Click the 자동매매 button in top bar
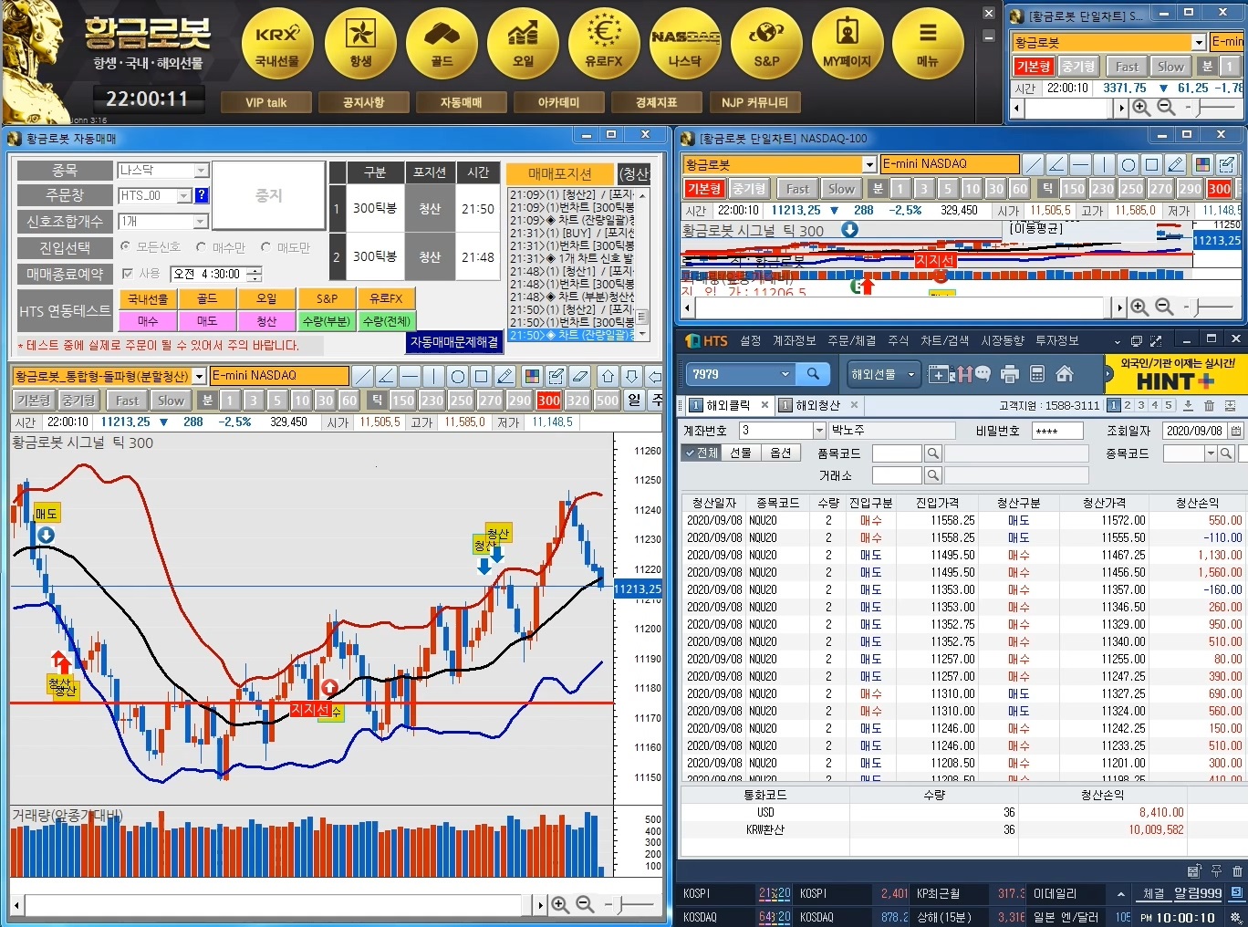The height and width of the screenshot is (927, 1248). pos(461,102)
